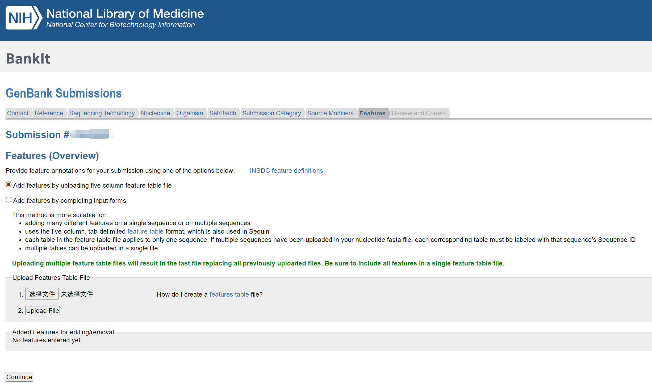Go to the Reference tab
The image size is (652, 388).
pos(49,113)
